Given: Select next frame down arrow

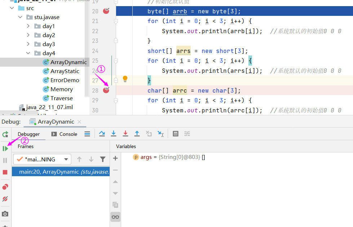Looking at the screenshot, I should [x=91, y=159].
